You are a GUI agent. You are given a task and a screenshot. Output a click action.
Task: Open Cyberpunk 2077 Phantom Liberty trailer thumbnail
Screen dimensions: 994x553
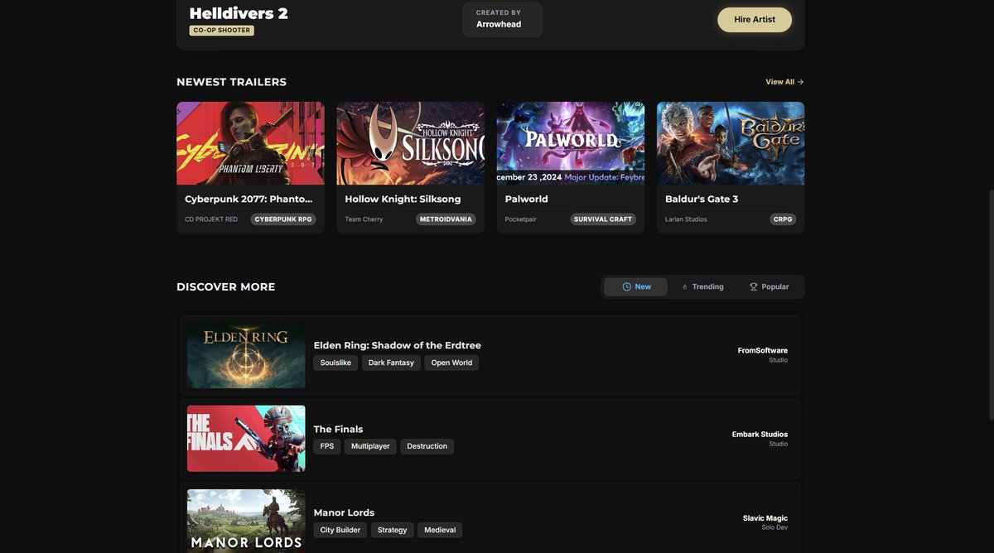pyautogui.click(x=250, y=143)
